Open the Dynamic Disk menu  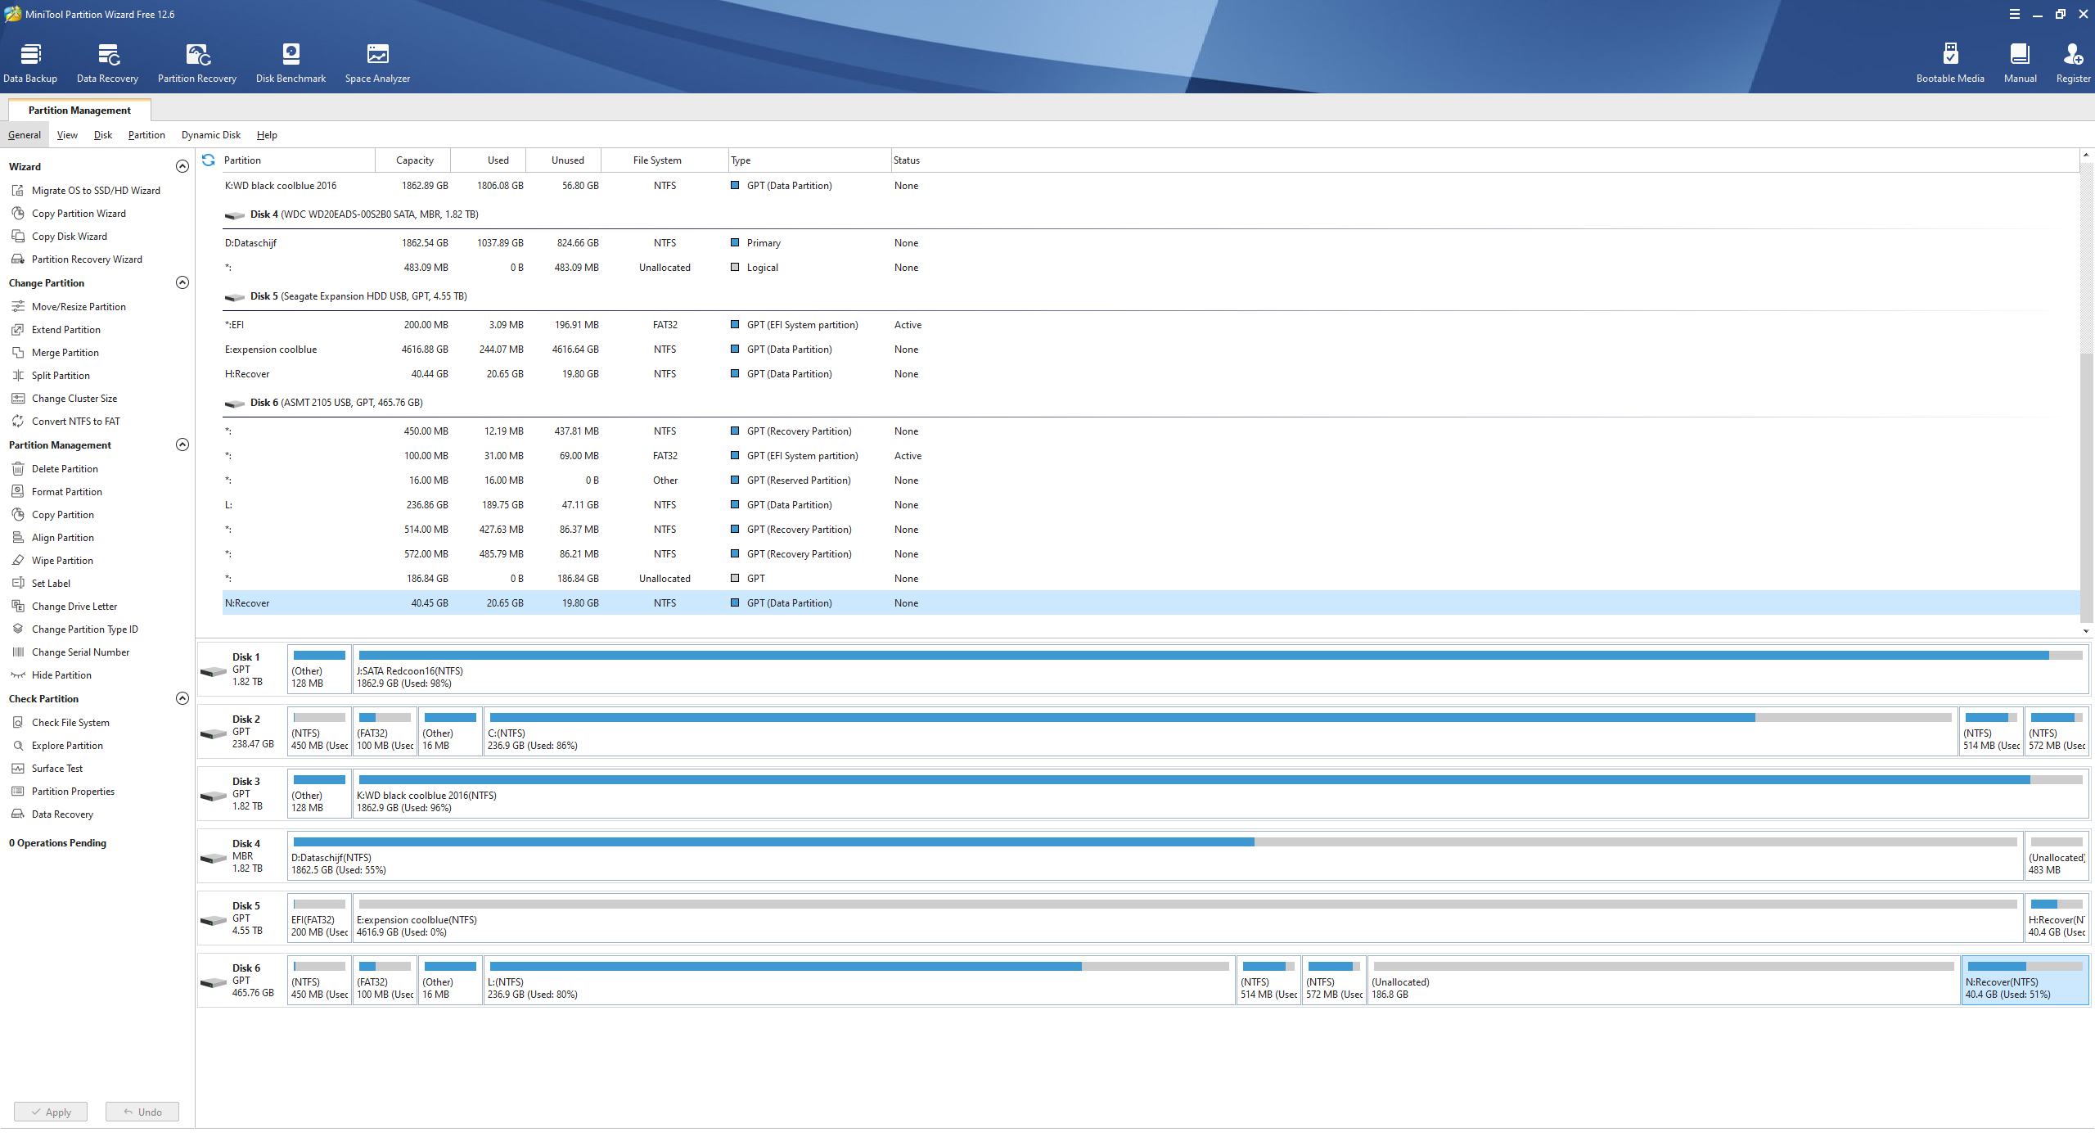pyautogui.click(x=210, y=135)
